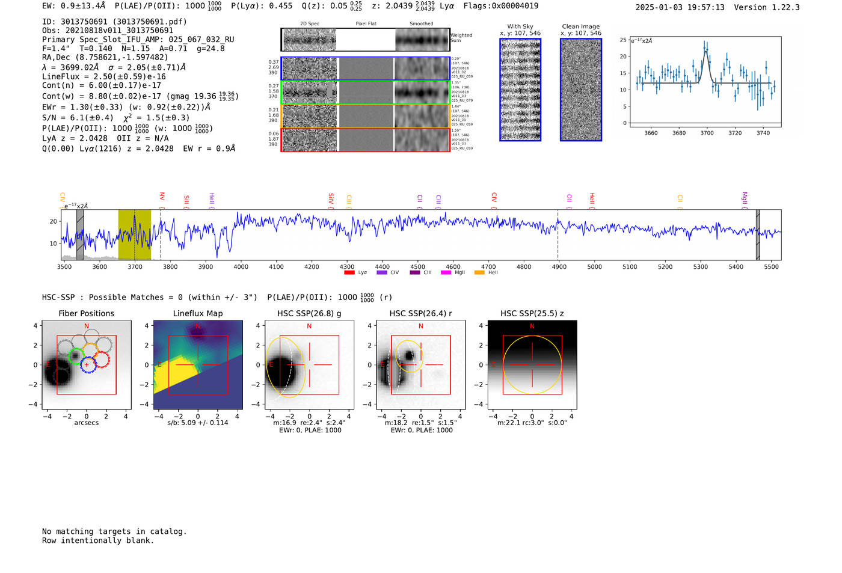Open the Lineflux Map panel image
Image resolution: width=842 pixels, height=573 pixels.
pyautogui.click(x=198, y=365)
